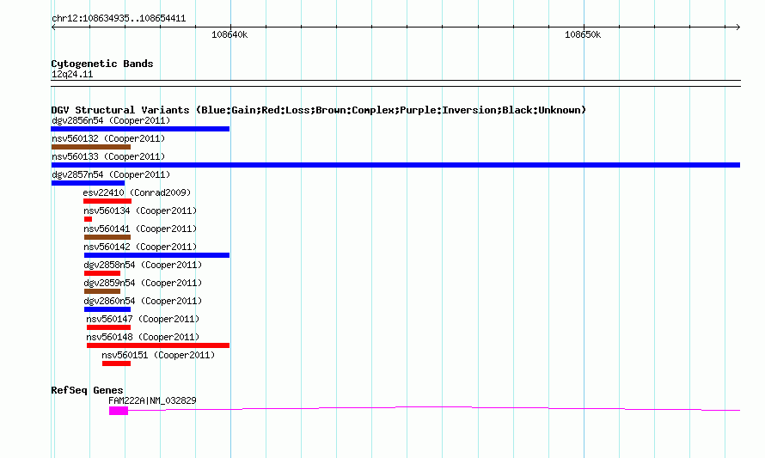Viewport: 765px width, 458px height.
Task: Click the magenta FAM222A intron line
Action: coord(434,407)
